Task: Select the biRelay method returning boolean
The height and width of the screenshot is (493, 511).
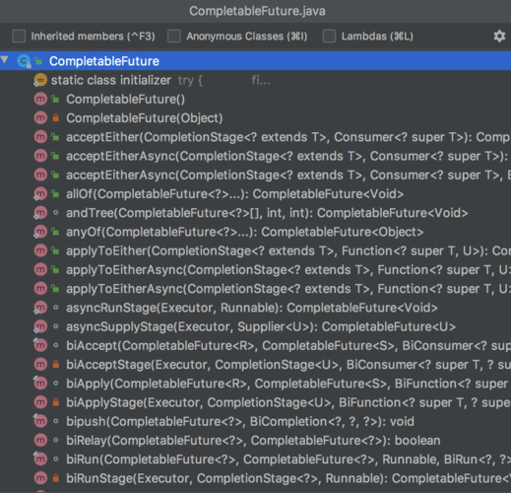Action: point(255,441)
